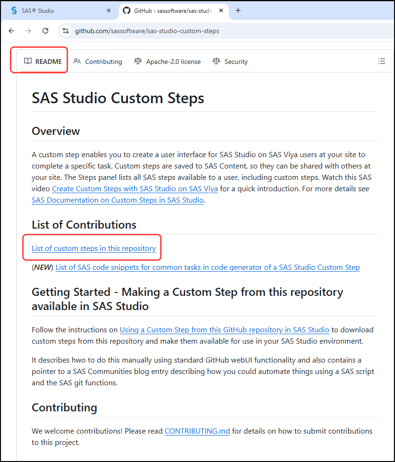
Task: Reload the current page
Action: coord(45,31)
